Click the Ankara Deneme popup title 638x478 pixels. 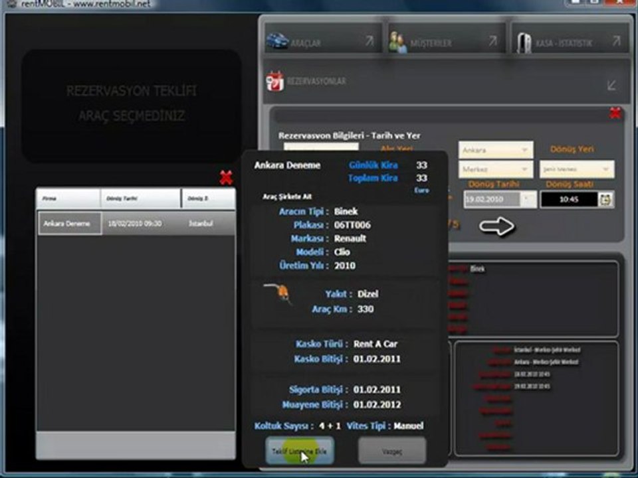pyautogui.click(x=287, y=165)
